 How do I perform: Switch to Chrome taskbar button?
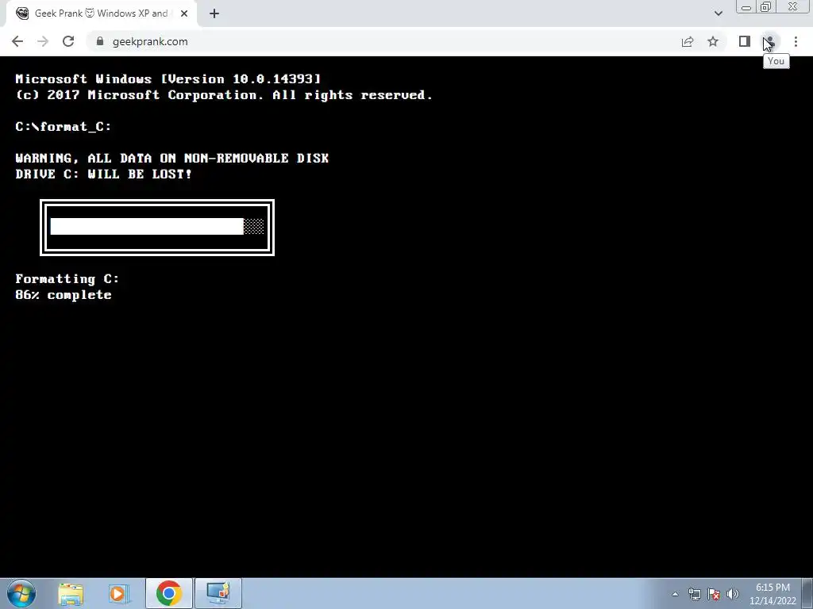(x=169, y=593)
